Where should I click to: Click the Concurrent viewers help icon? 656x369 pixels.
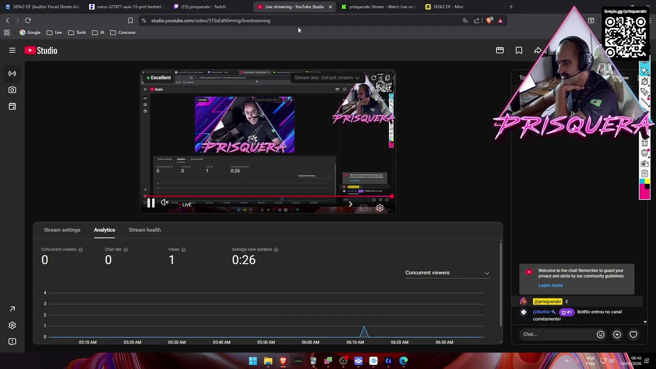coord(80,250)
